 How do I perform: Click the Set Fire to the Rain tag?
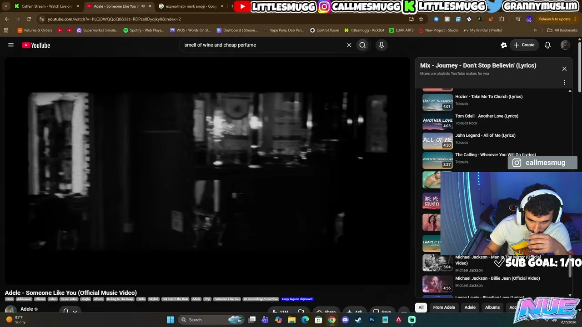(x=175, y=299)
